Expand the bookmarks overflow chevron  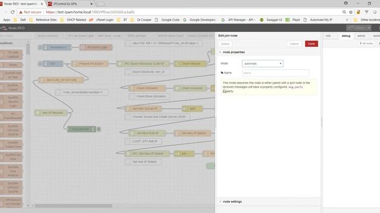pos(347,20)
